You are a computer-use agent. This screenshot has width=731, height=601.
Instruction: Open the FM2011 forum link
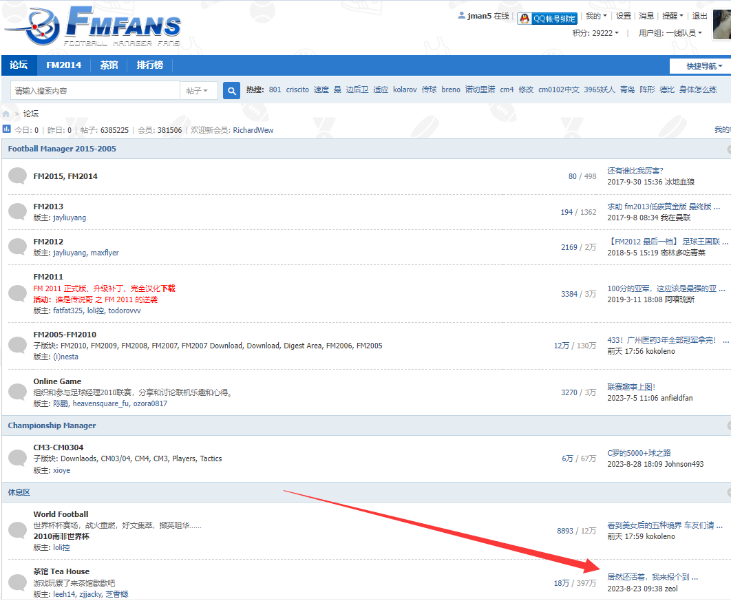pos(48,277)
